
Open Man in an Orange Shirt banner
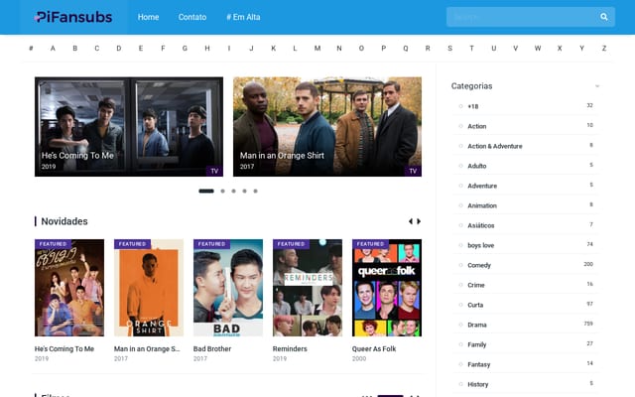tap(327, 126)
